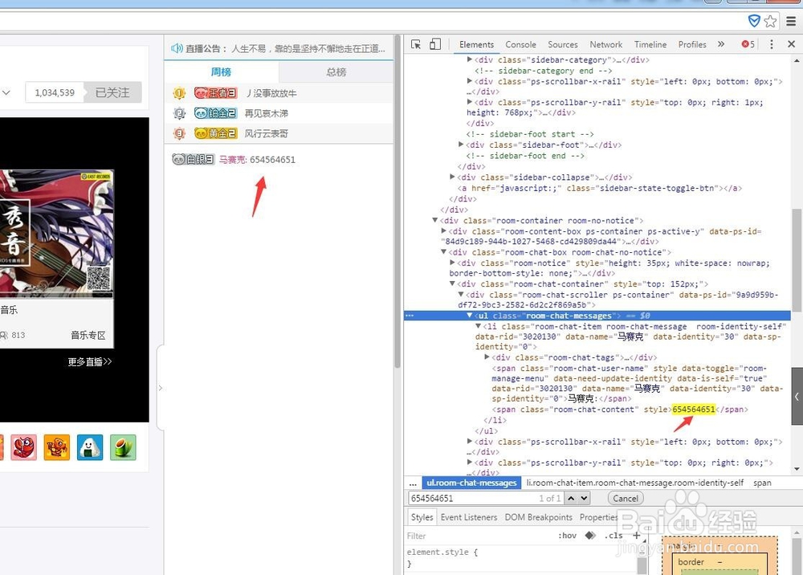The image size is (803, 575).
Task: Collapse the room-container div node
Action: point(434,220)
